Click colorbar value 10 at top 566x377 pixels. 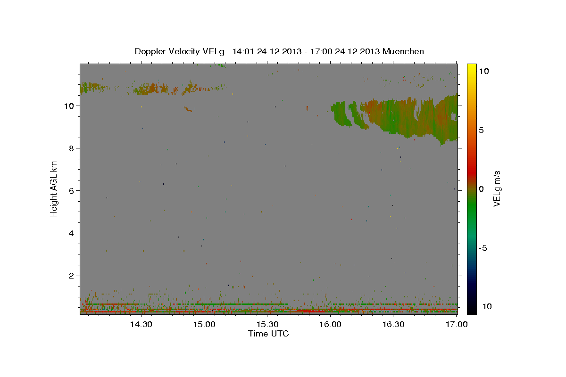[483, 71]
